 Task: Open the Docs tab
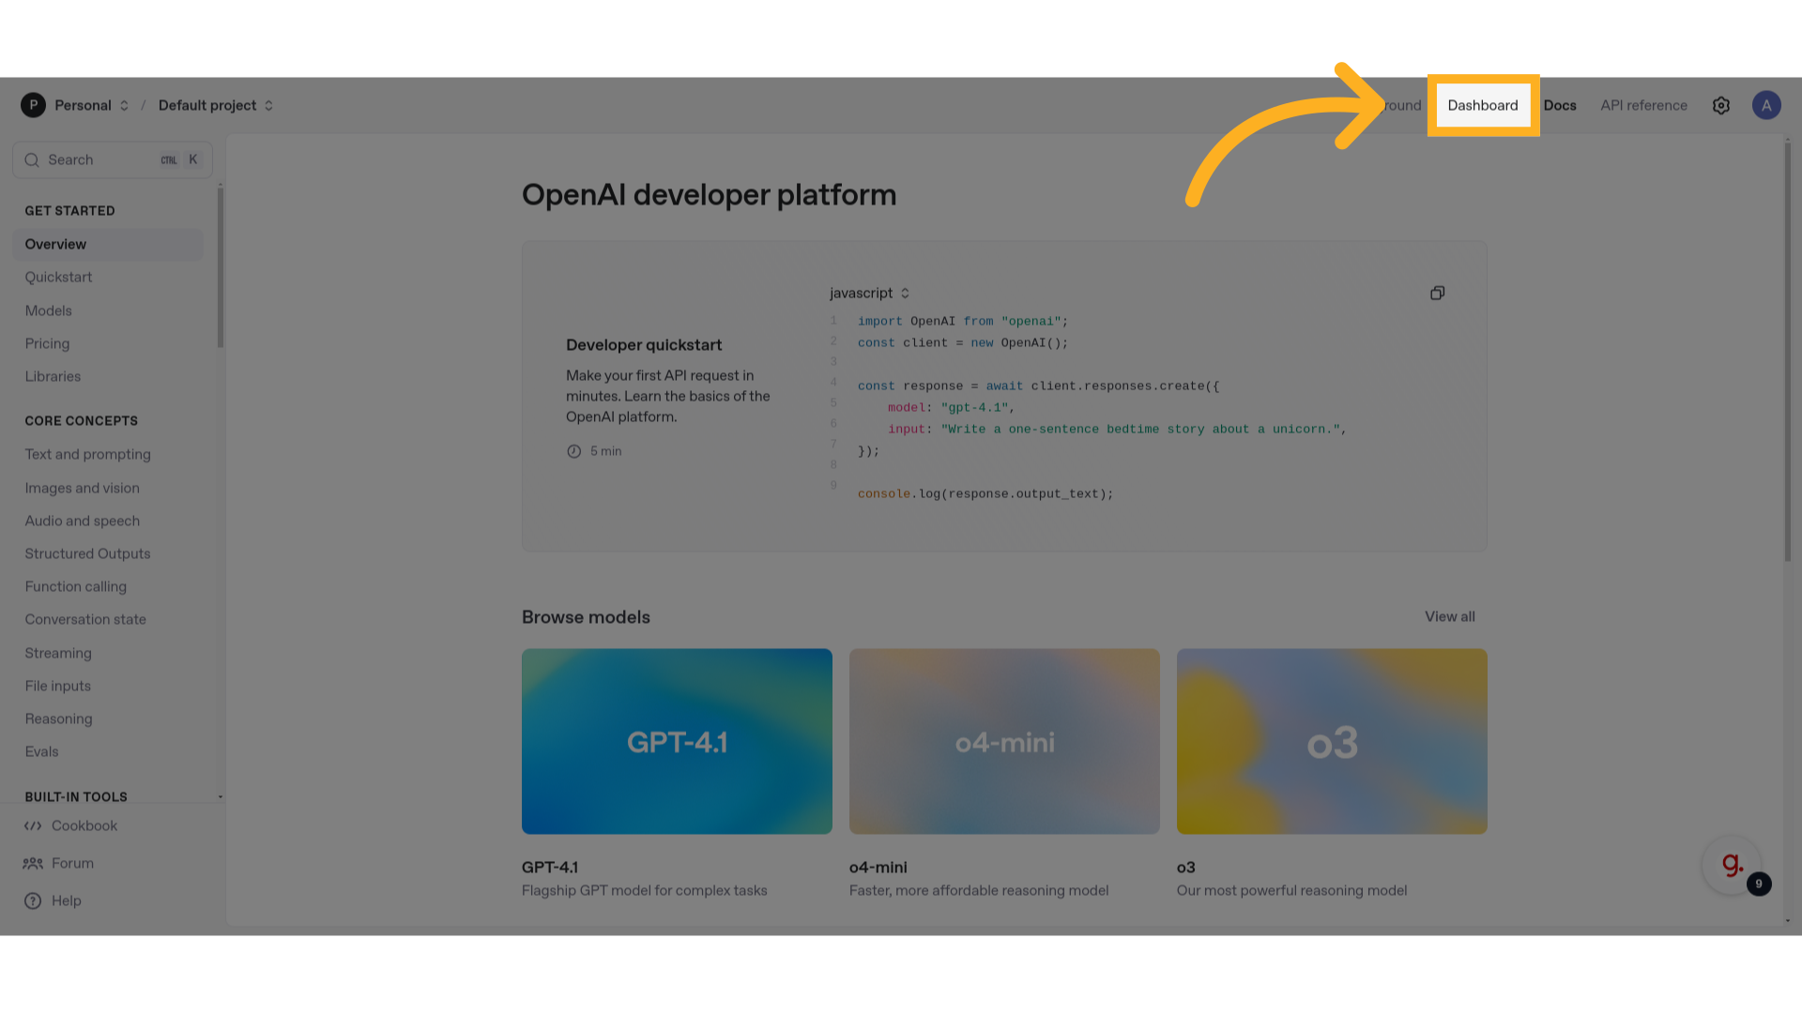click(x=1560, y=105)
